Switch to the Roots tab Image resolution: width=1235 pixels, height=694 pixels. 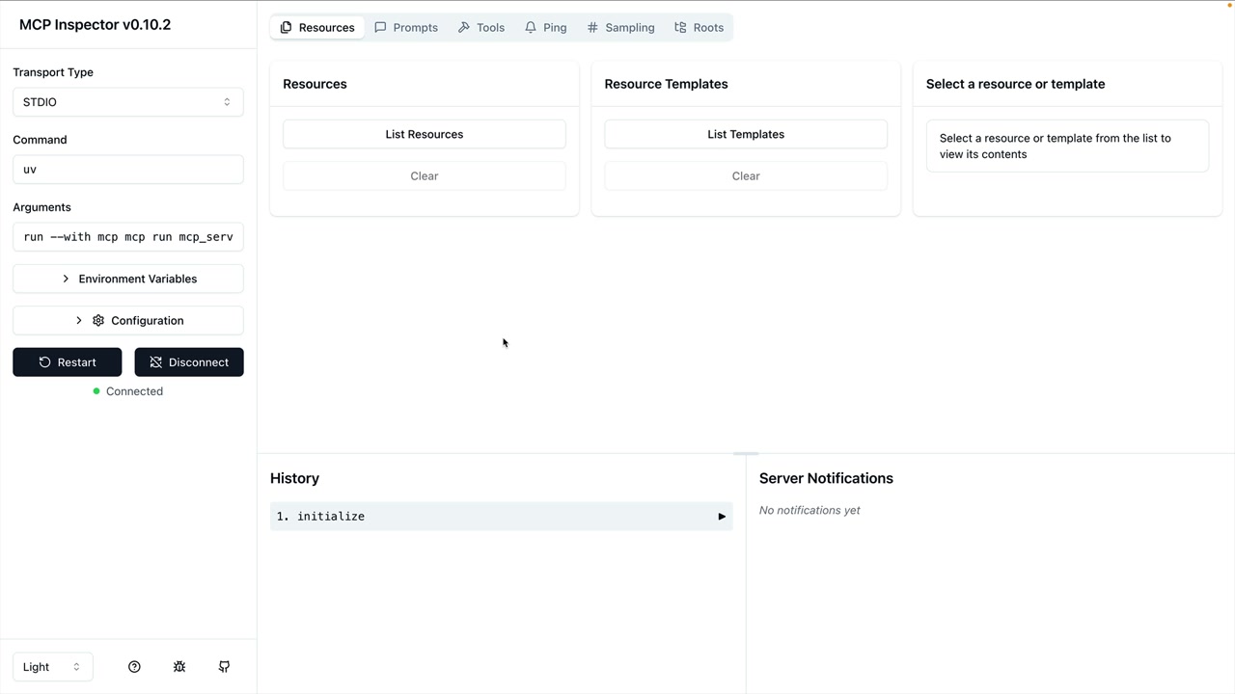pos(699,28)
